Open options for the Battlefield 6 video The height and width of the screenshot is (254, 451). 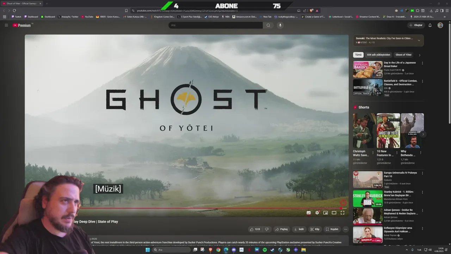click(422, 81)
